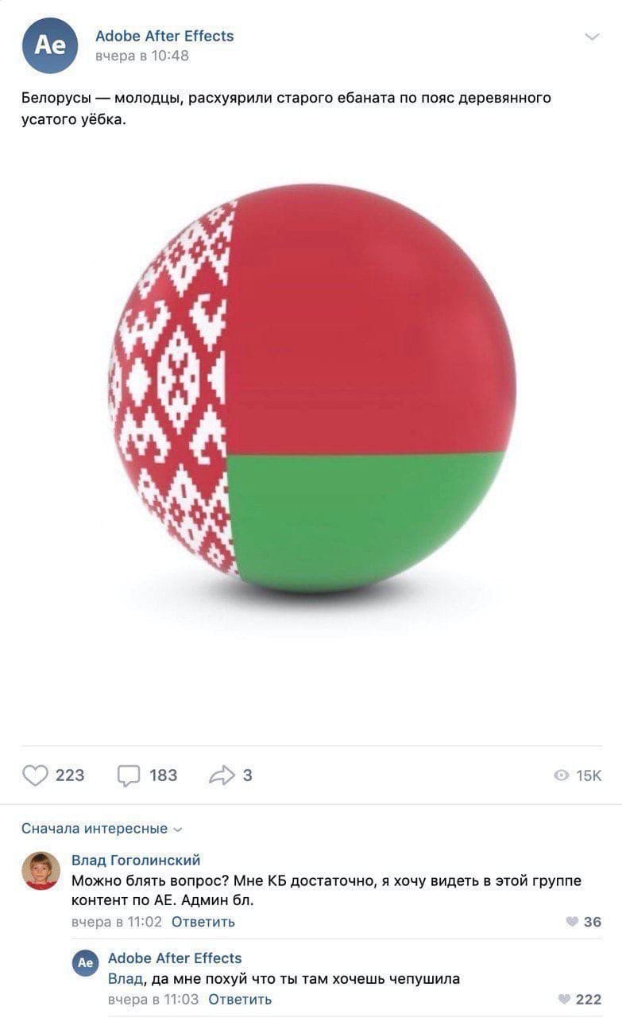Like the Adobe After Effects reply with 222 hearts

564,999
